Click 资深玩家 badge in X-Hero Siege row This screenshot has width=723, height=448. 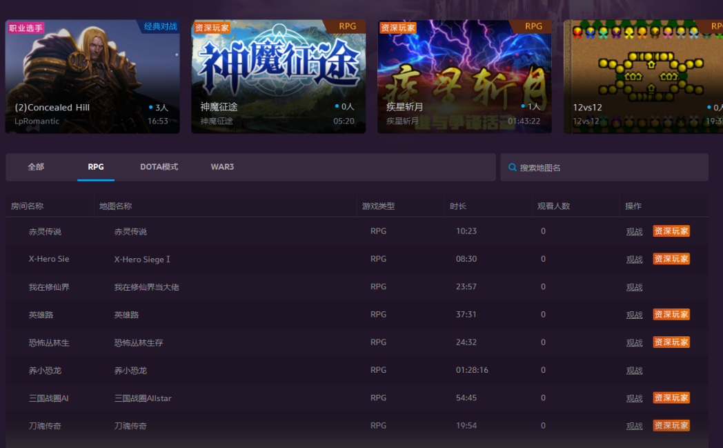click(671, 259)
